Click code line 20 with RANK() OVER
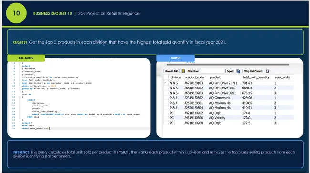The width and height of the screenshot is (310, 173). pos(86,114)
